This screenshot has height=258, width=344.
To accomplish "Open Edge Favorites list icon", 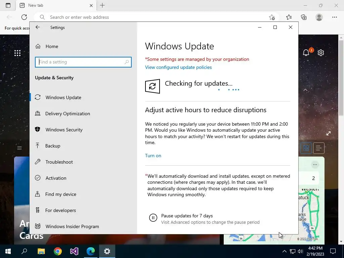I will point(289,17).
